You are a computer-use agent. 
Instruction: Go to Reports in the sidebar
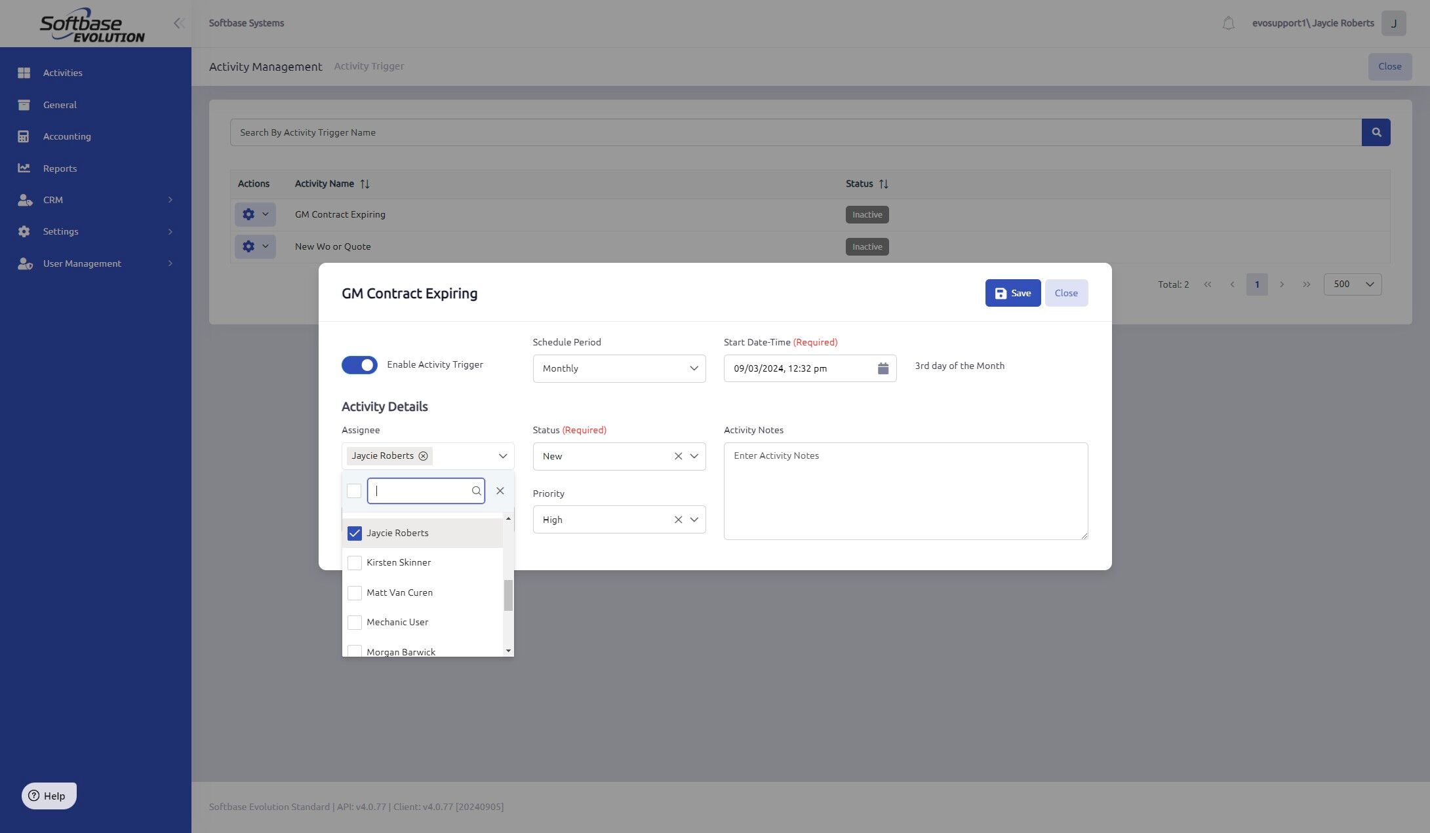click(x=60, y=168)
